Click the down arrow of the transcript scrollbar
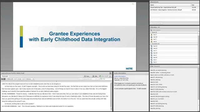This screenshot has width=200, height=112. tap(111, 109)
